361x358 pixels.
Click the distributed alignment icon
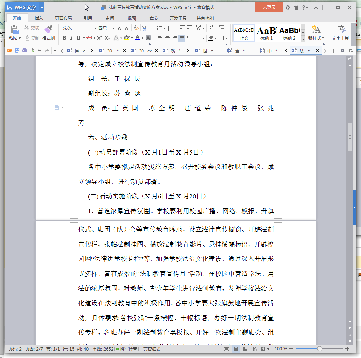click(189, 38)
